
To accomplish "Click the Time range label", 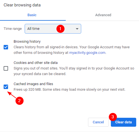I will (x=13, y=29).
